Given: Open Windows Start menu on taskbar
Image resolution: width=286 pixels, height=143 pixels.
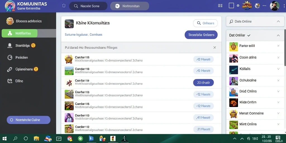Looking at the screenshot, I should click(4, 139).
